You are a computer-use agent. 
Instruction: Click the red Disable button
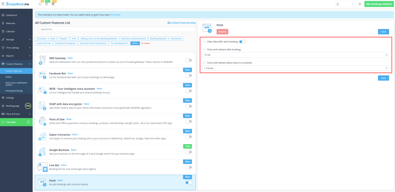pyautogui.click(x=222, y=32)
